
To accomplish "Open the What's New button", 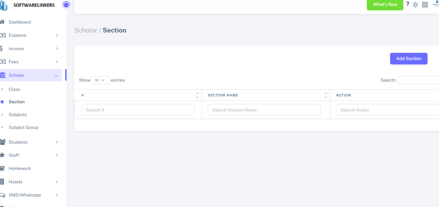I will pos(385,5).
